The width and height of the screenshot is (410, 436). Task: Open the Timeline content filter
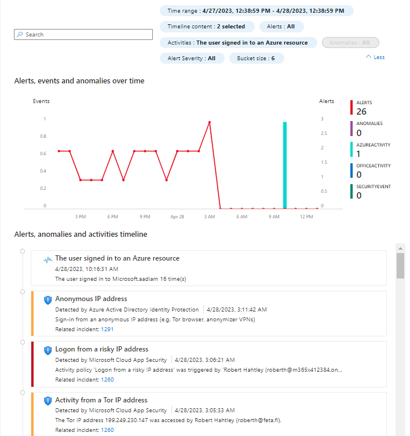(206, 27)
